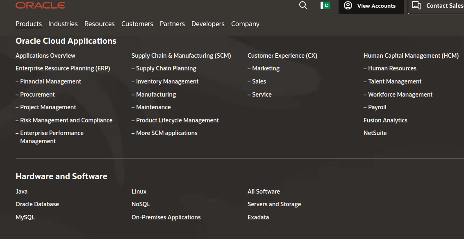Open the Products menu

[x=29, y=24]
